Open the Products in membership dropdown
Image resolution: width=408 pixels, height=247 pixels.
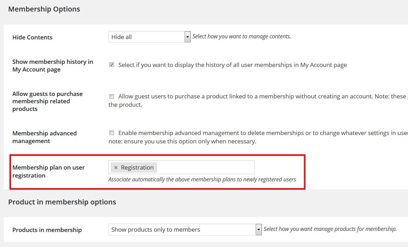[x=185, y=230]
